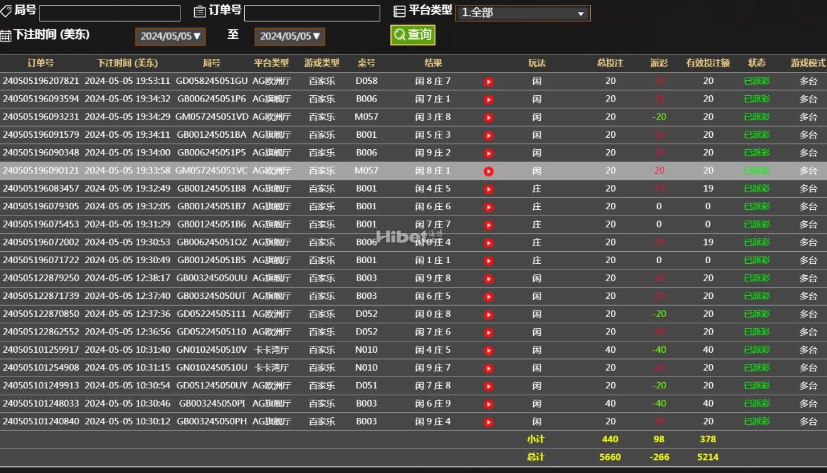Viewport: 827px width, 473px height.
Task: Open the end date picker
Action: 289,36
